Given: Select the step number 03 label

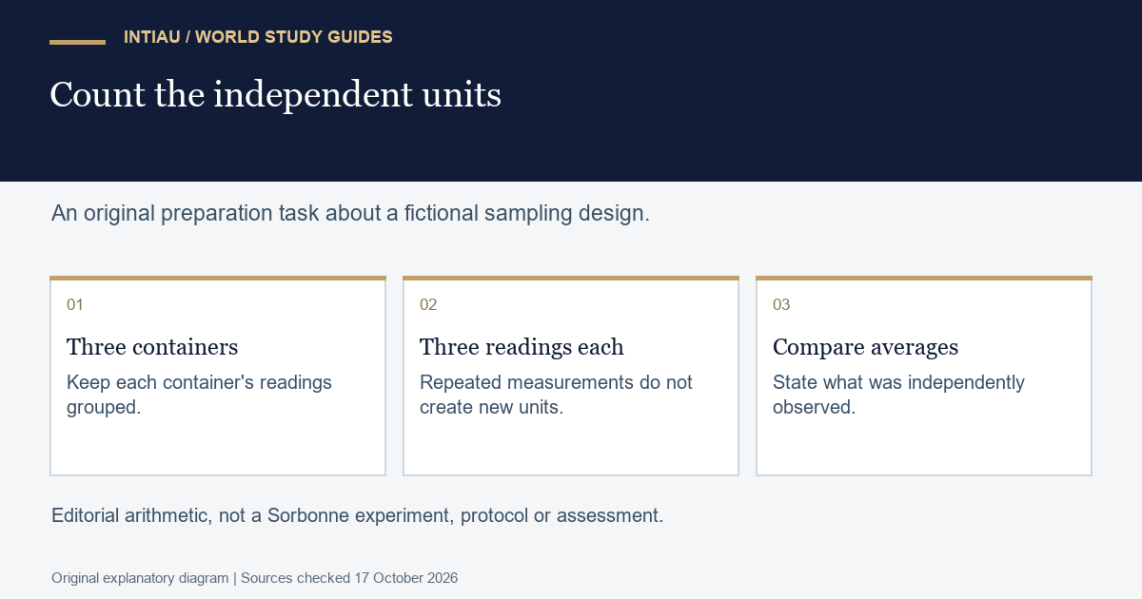Looking at the screenshot, I should (x=781, y=305).
